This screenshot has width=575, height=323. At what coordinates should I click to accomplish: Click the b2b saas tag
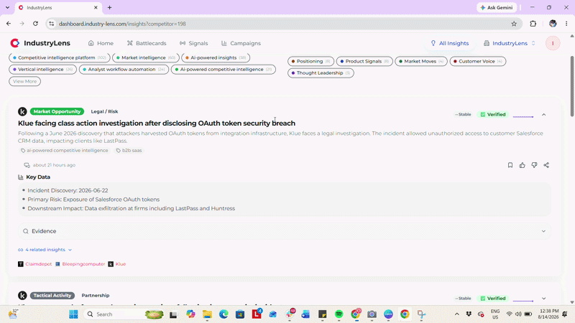(129, 151)
